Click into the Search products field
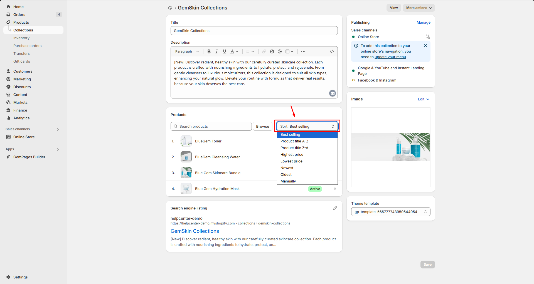 pos(211,126)
